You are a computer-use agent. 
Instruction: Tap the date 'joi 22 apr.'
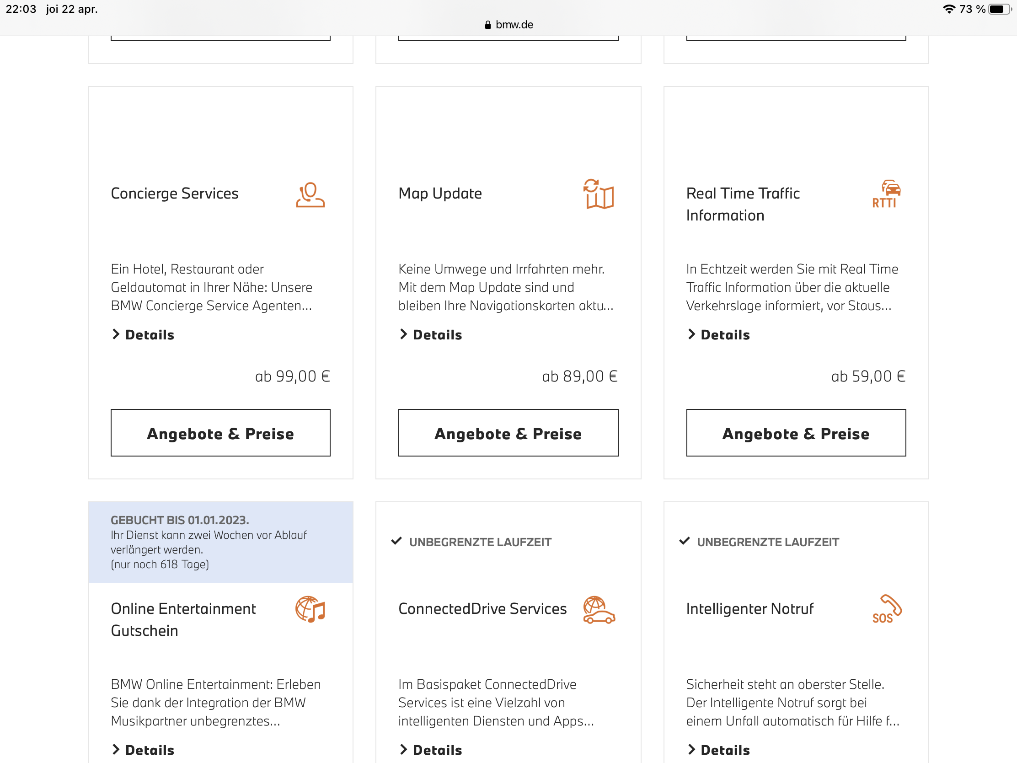pos(72,9)
